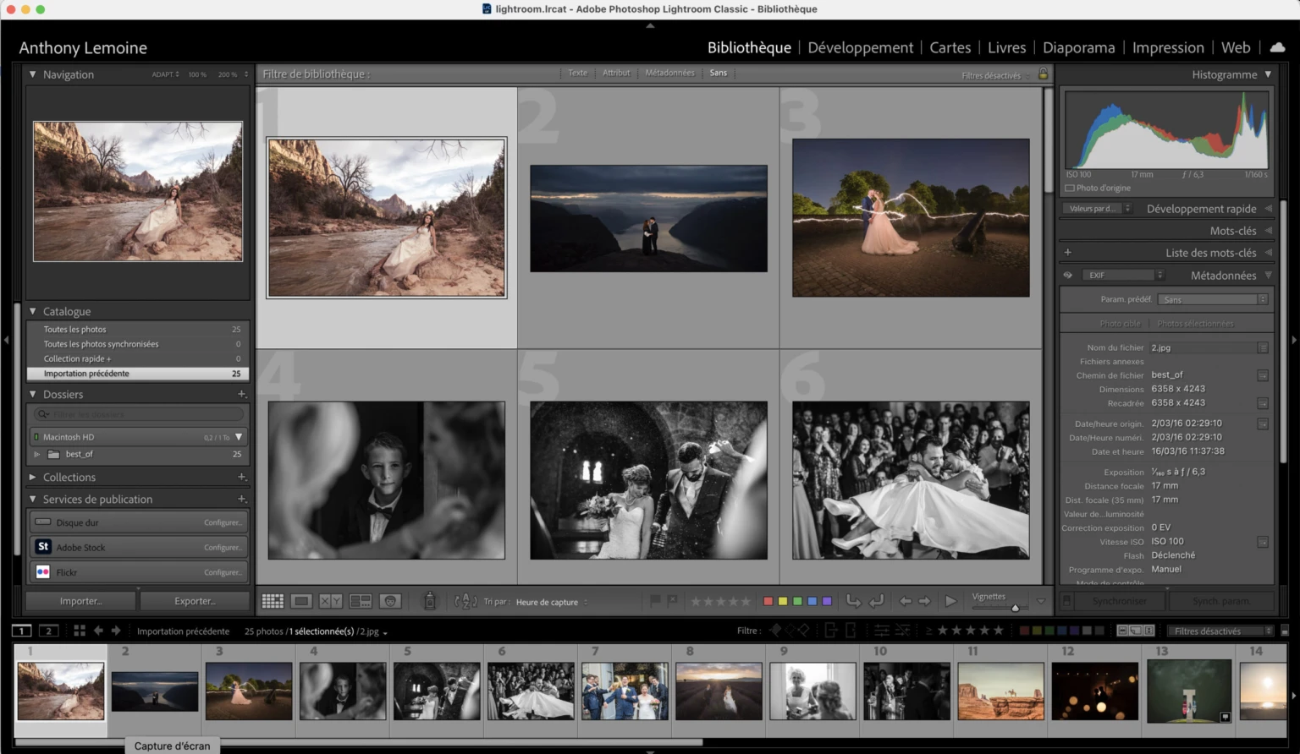Screen dimensions: 1300x754
Task: Switch to the Développement module
Action: click(x=860, y=47)
